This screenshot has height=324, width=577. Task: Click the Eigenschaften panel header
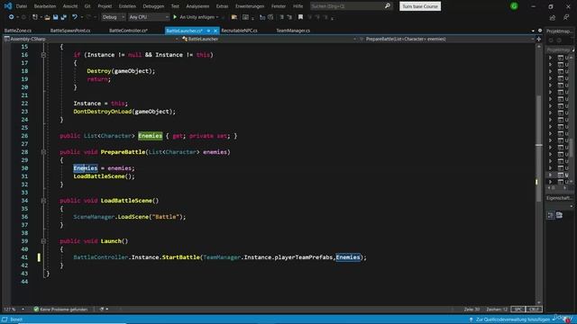click(x=559, y=198)
